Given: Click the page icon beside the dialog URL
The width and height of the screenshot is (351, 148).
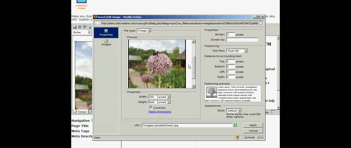Looking at the screenshot, I should (97, 23).
